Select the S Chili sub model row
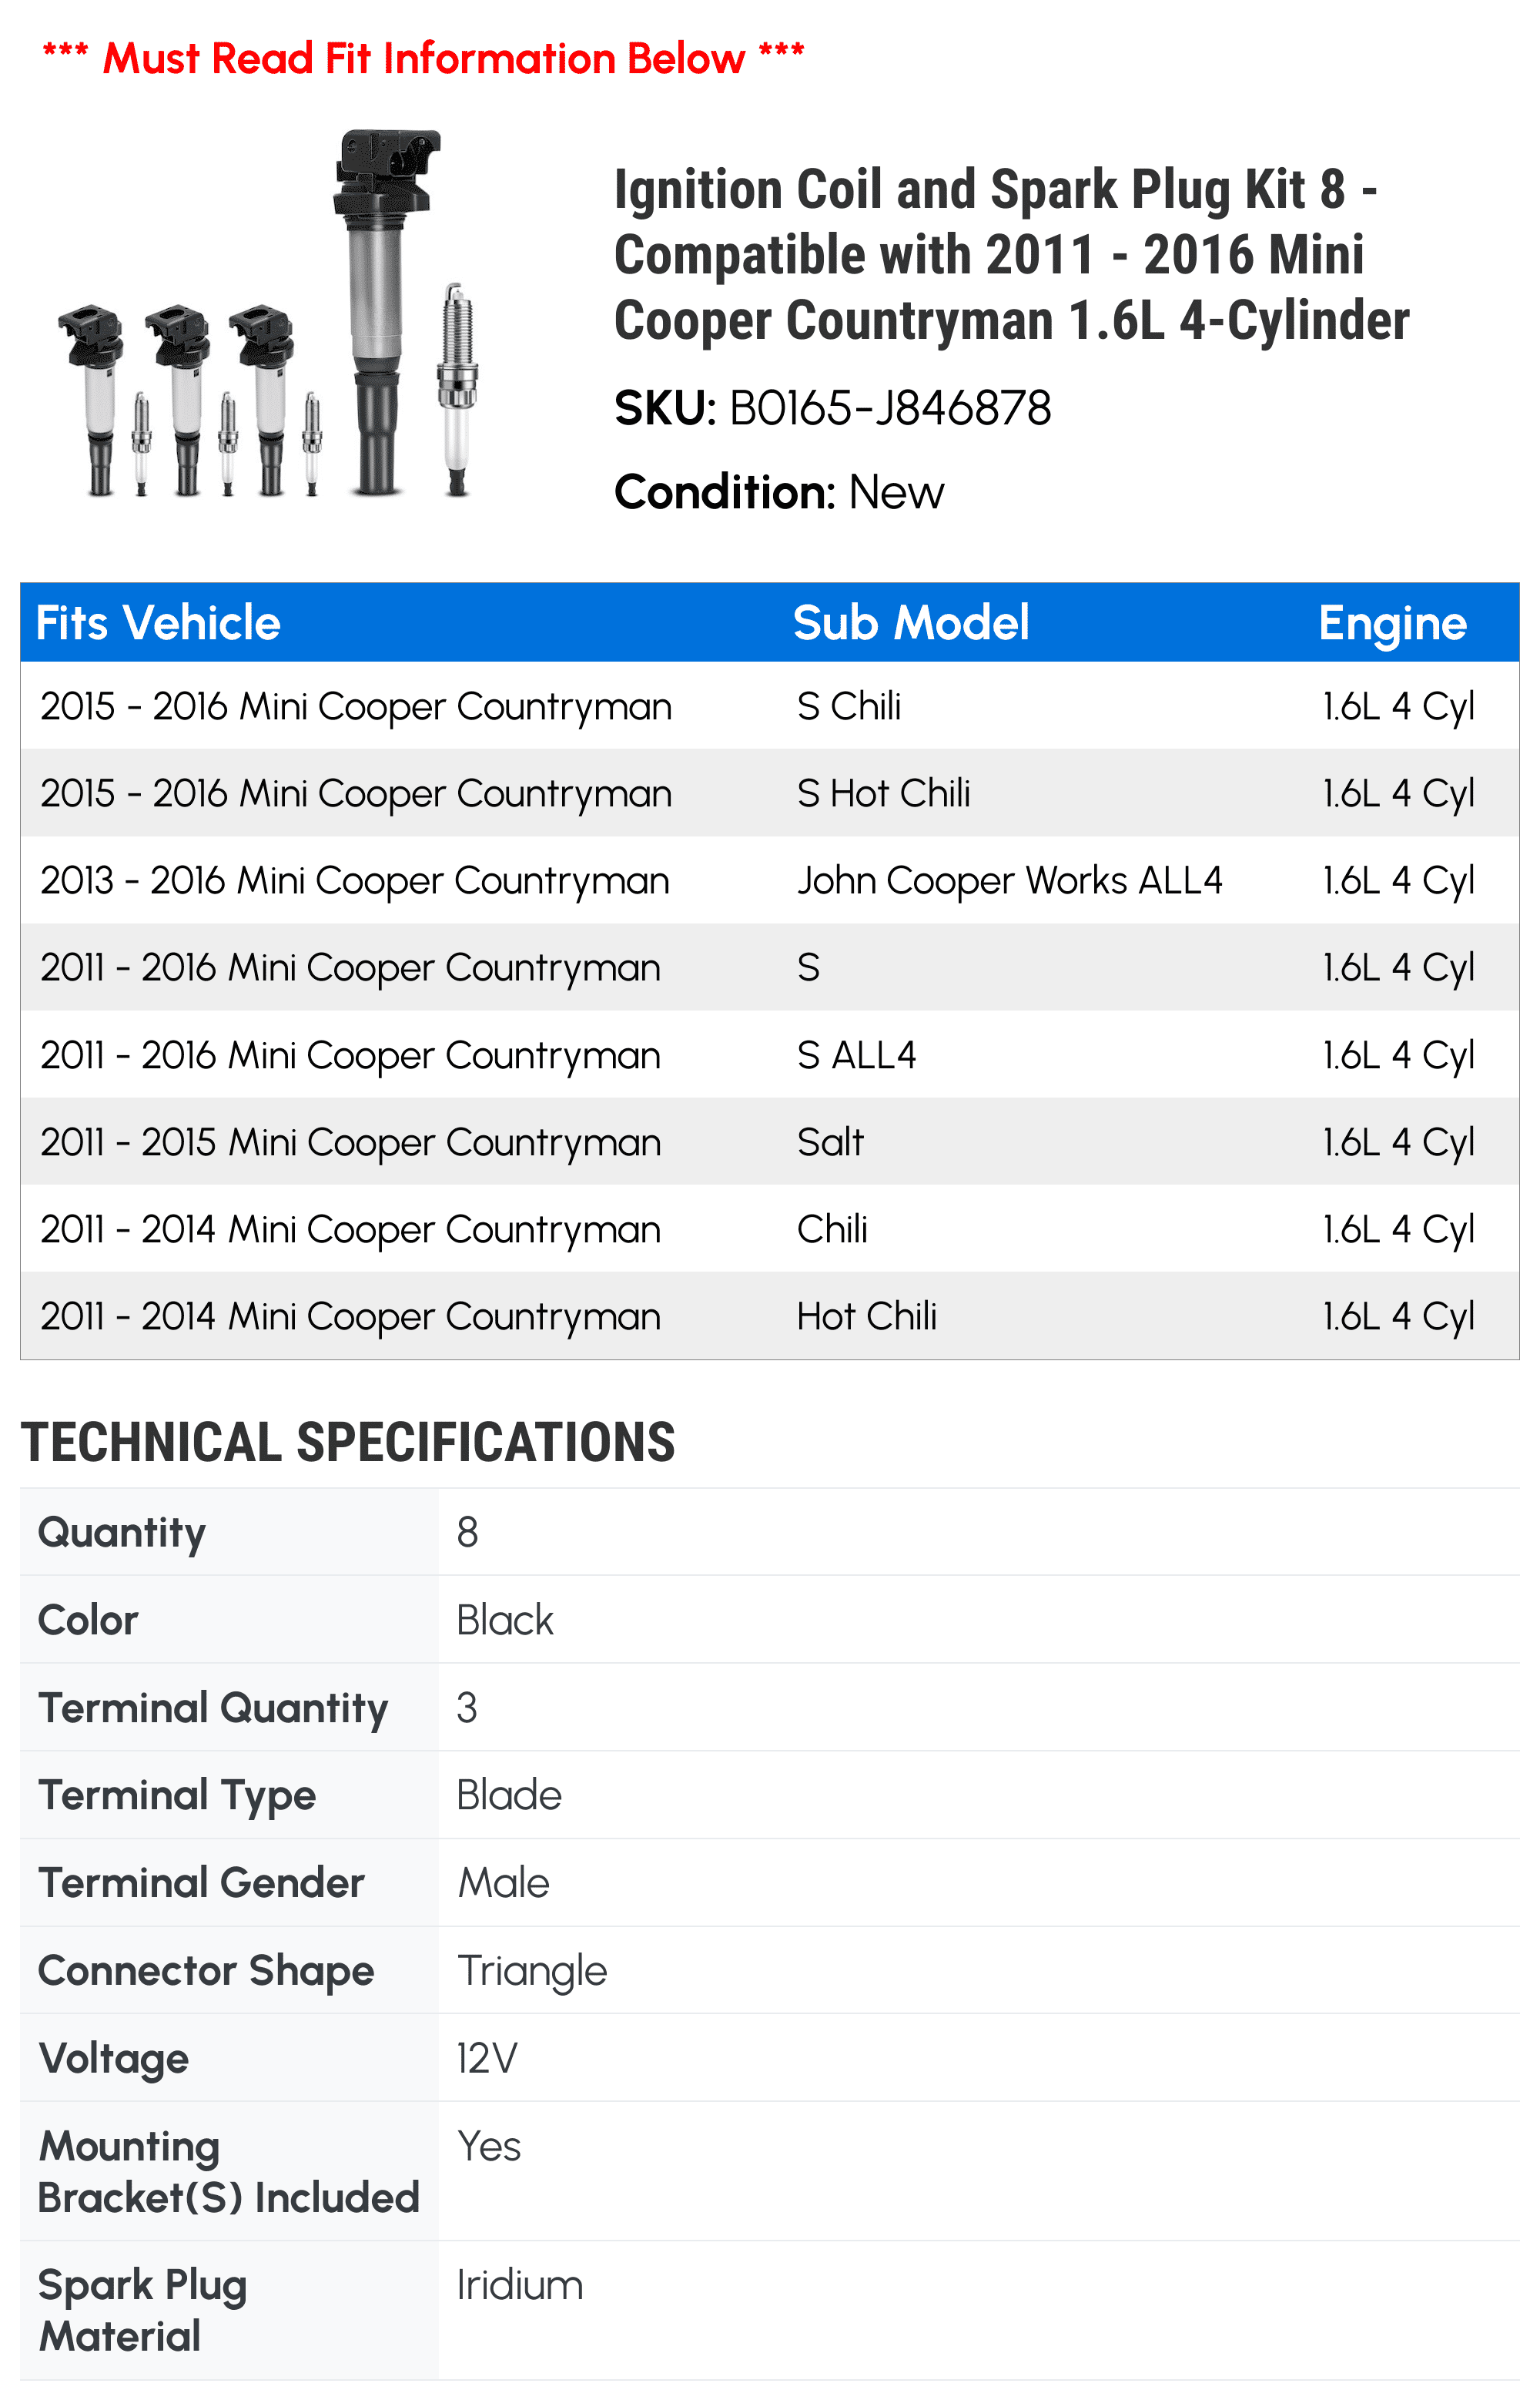The image size is (1540, 2400). (x=770, y=706)
